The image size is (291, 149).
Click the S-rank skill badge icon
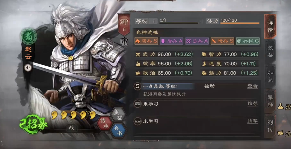(x=137, y=86)
